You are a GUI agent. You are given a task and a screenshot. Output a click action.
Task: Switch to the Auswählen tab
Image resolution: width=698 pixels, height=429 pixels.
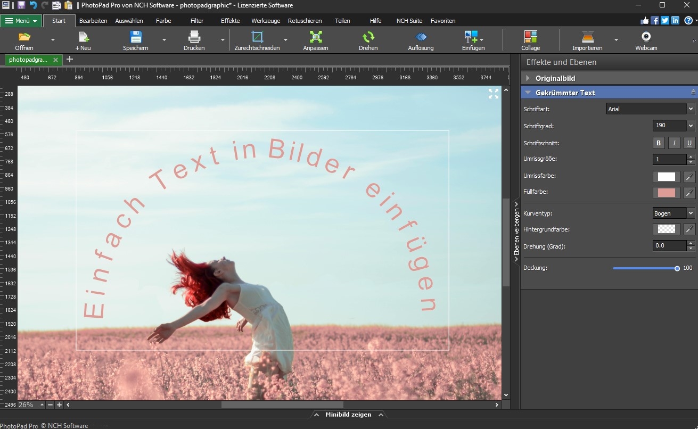(x=129, y=21)
